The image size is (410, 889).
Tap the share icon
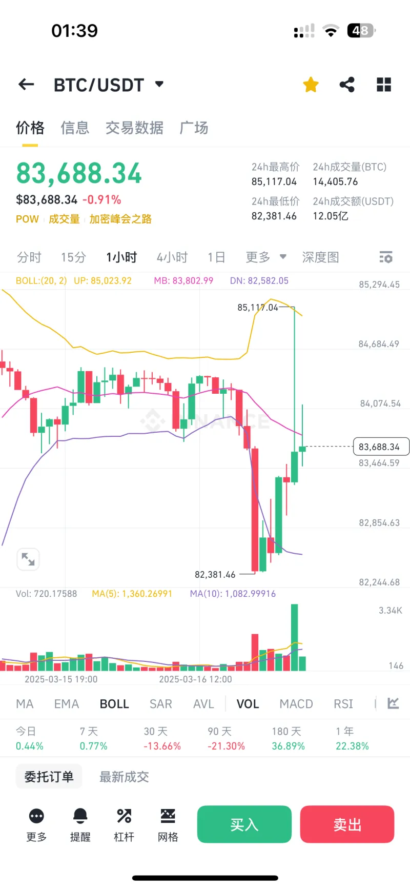click(346, 84)
